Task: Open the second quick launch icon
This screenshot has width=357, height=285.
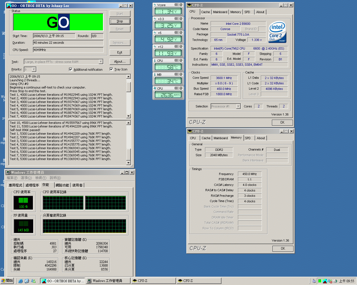Action: (27, 281)
